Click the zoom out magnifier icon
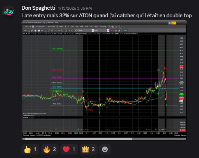Image resolution: width=199 pixels, height=158 pixels. (x=109, y=27)
